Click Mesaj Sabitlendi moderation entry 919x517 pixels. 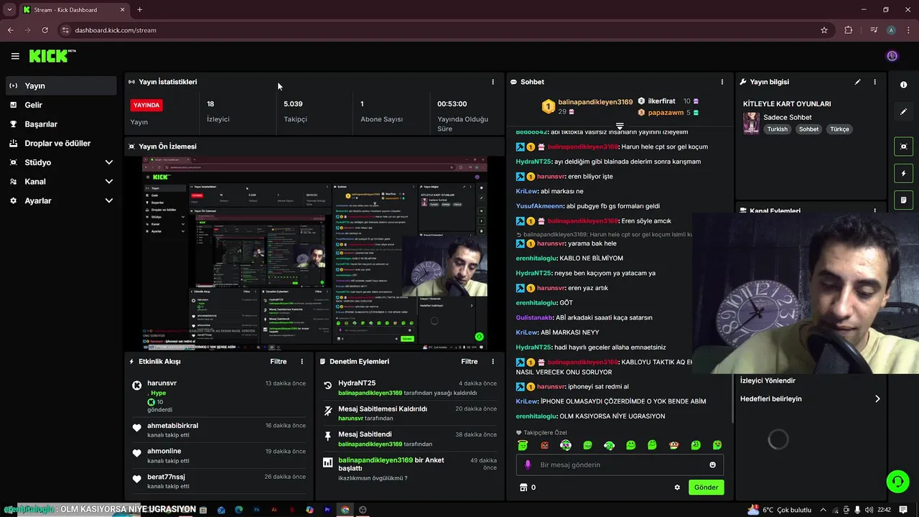[409, 439]
